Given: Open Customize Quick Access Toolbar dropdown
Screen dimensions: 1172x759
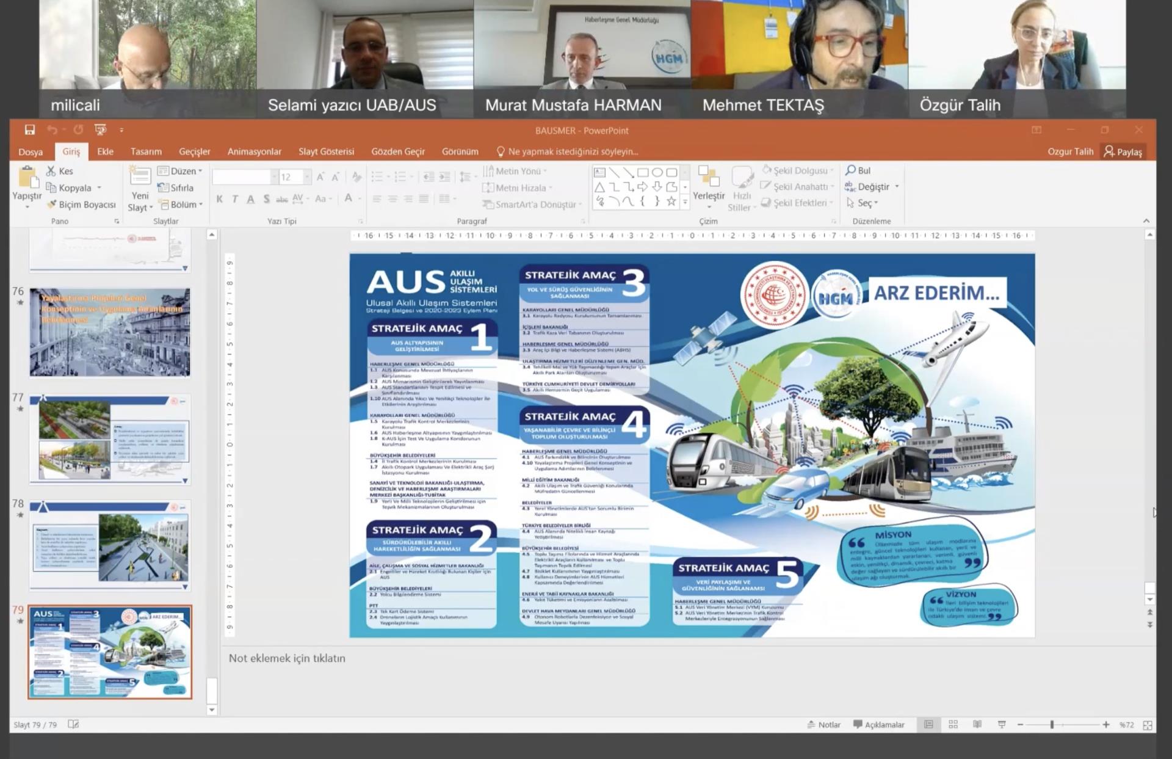Looking at the screenshot, I should coord(121,130).
